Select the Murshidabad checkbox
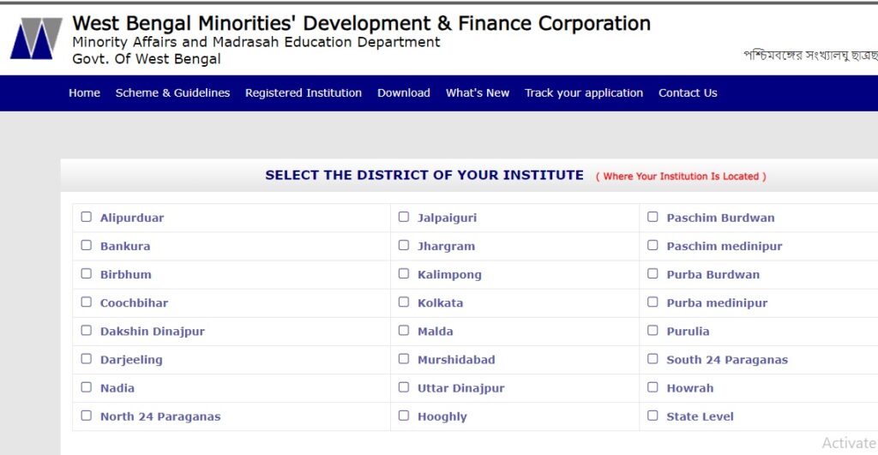 [x=404, y=359]
